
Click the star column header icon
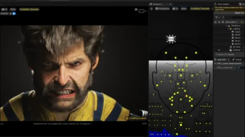[219, 22]
